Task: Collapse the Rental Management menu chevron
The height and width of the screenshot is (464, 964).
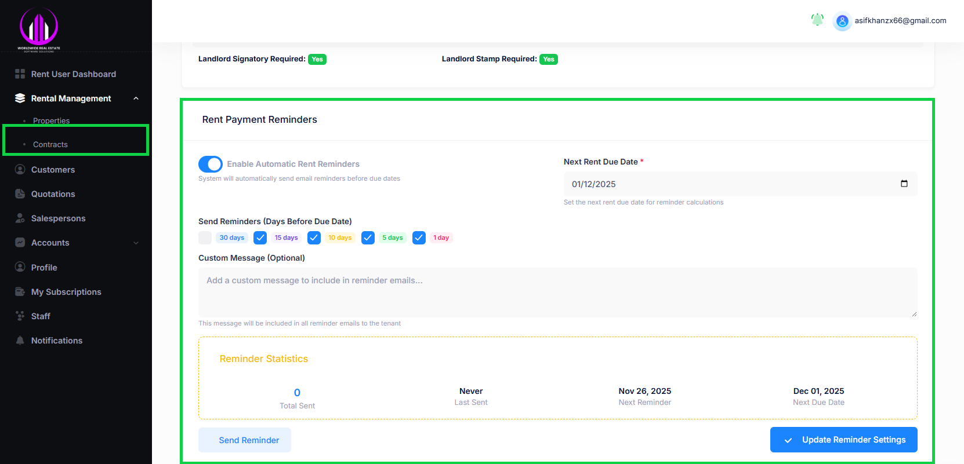Action: (x=136, y=98)
